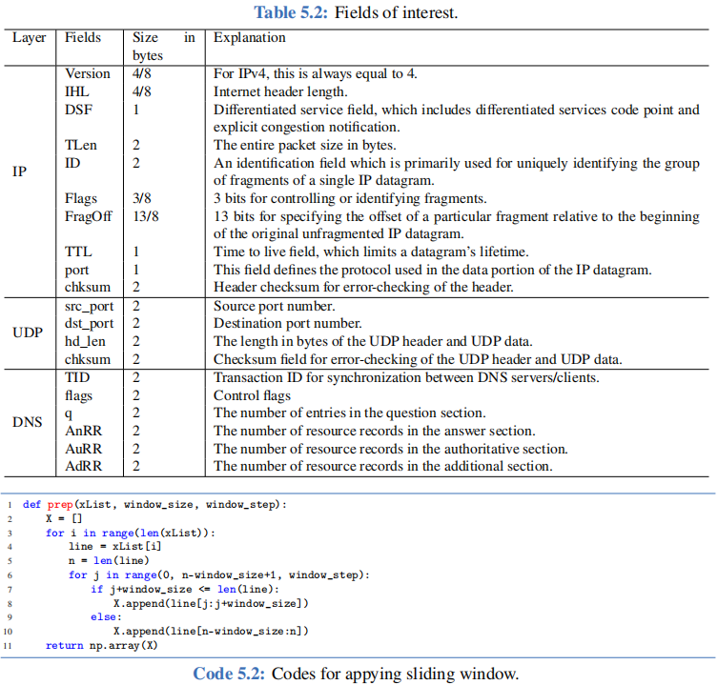Click the 'Layer' column header
The width and height of the screenshot is (718, 685).
tap(29, 38)
